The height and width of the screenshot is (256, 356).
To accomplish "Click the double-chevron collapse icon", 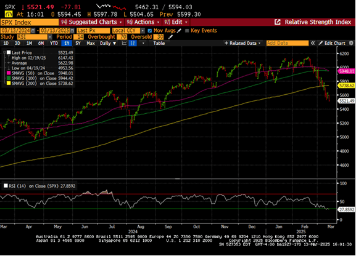I will tap(313, 43).
